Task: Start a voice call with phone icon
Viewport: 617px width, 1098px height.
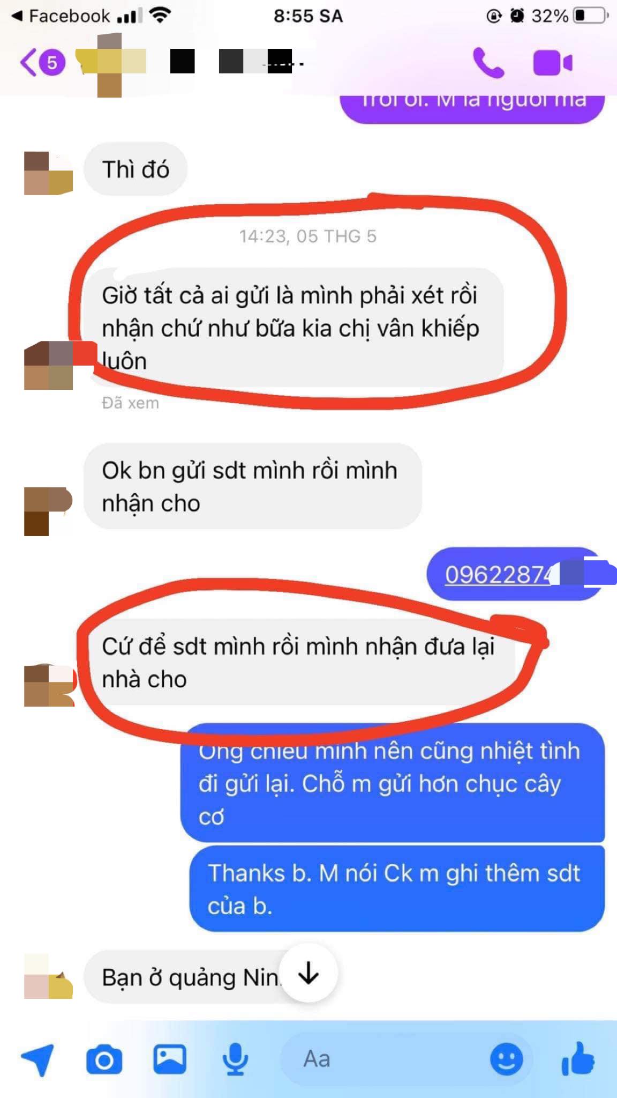Action: click(x=488, y=63)
